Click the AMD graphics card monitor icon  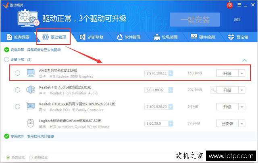31,73
